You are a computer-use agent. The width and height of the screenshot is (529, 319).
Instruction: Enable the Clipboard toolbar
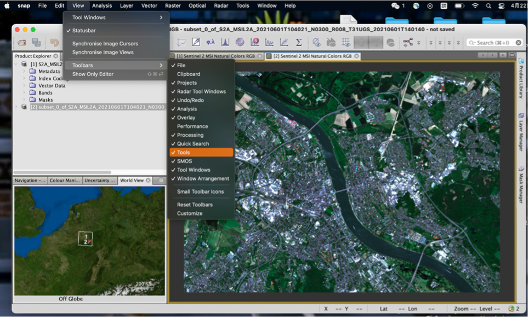188,74
